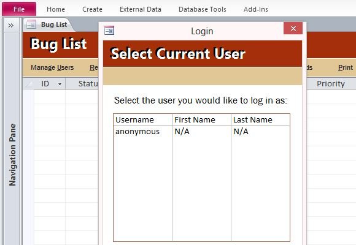Click the Print link
The width and height of the screenshot is (356, 245).
point(346,67)
